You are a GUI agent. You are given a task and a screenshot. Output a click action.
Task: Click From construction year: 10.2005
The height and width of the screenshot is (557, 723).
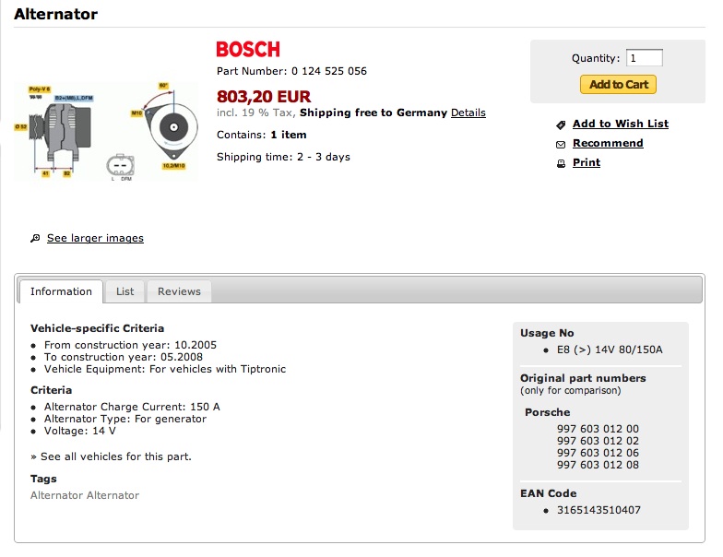tap(130, 345)
